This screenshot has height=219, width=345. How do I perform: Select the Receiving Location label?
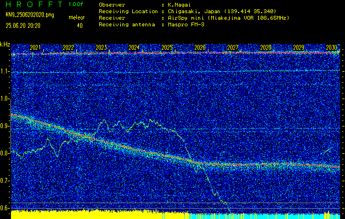[x=128, y=11]
